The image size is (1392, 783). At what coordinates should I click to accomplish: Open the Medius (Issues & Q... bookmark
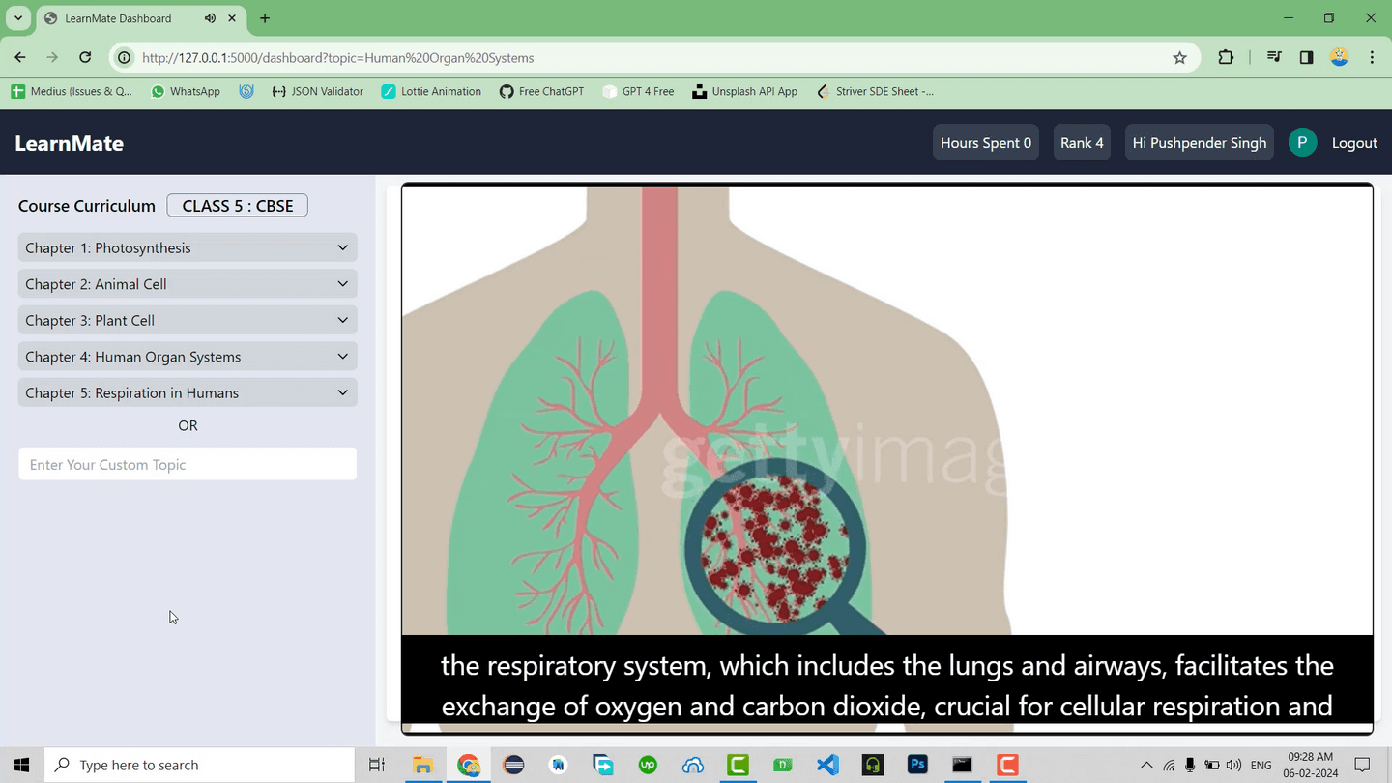pyautogui.click(x=72, y=91)
